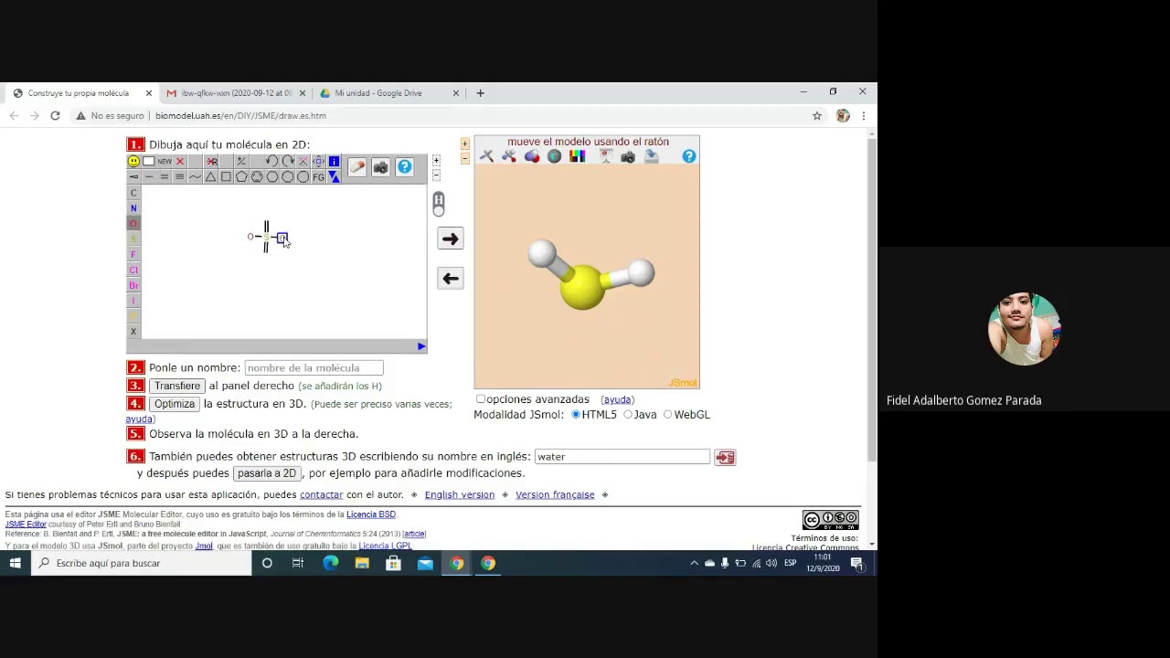Click the molecule name field containing water
This screenshot has height=658, width=1170.
pyautogui.click(x=622, y=456)
